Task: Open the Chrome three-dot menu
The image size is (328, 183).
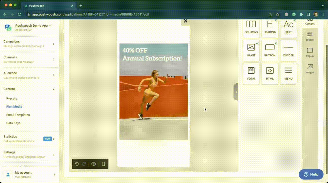Action: point(323,14)
